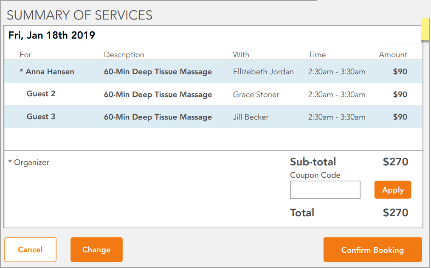The height and width of the screenshot is (268, 431).
Task: Click the Time column header
Action: coord(317,55)
